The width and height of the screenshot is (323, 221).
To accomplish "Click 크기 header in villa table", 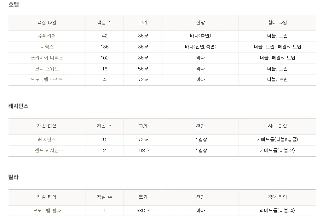I will (x=143, y=197).
